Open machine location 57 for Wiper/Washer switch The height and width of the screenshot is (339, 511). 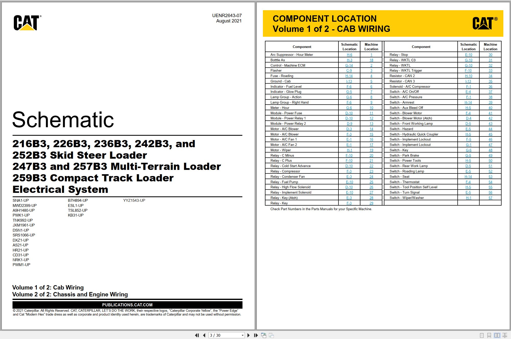pos(490,198)
